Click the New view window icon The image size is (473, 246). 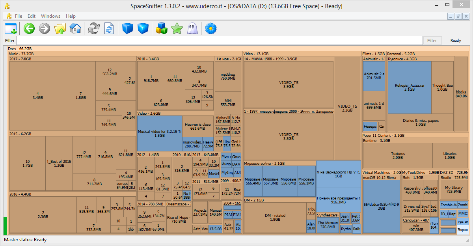11,28
